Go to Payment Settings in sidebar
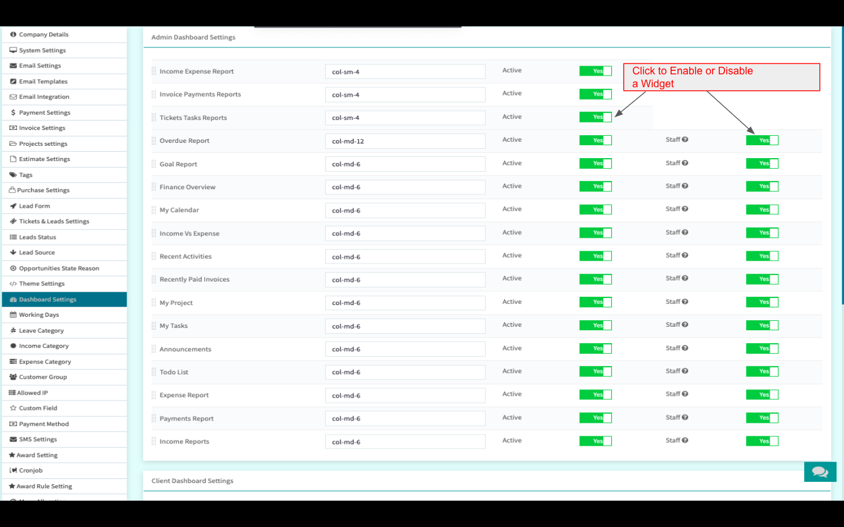This screenshot has width=844, height=527. click(x=45, y=112)
